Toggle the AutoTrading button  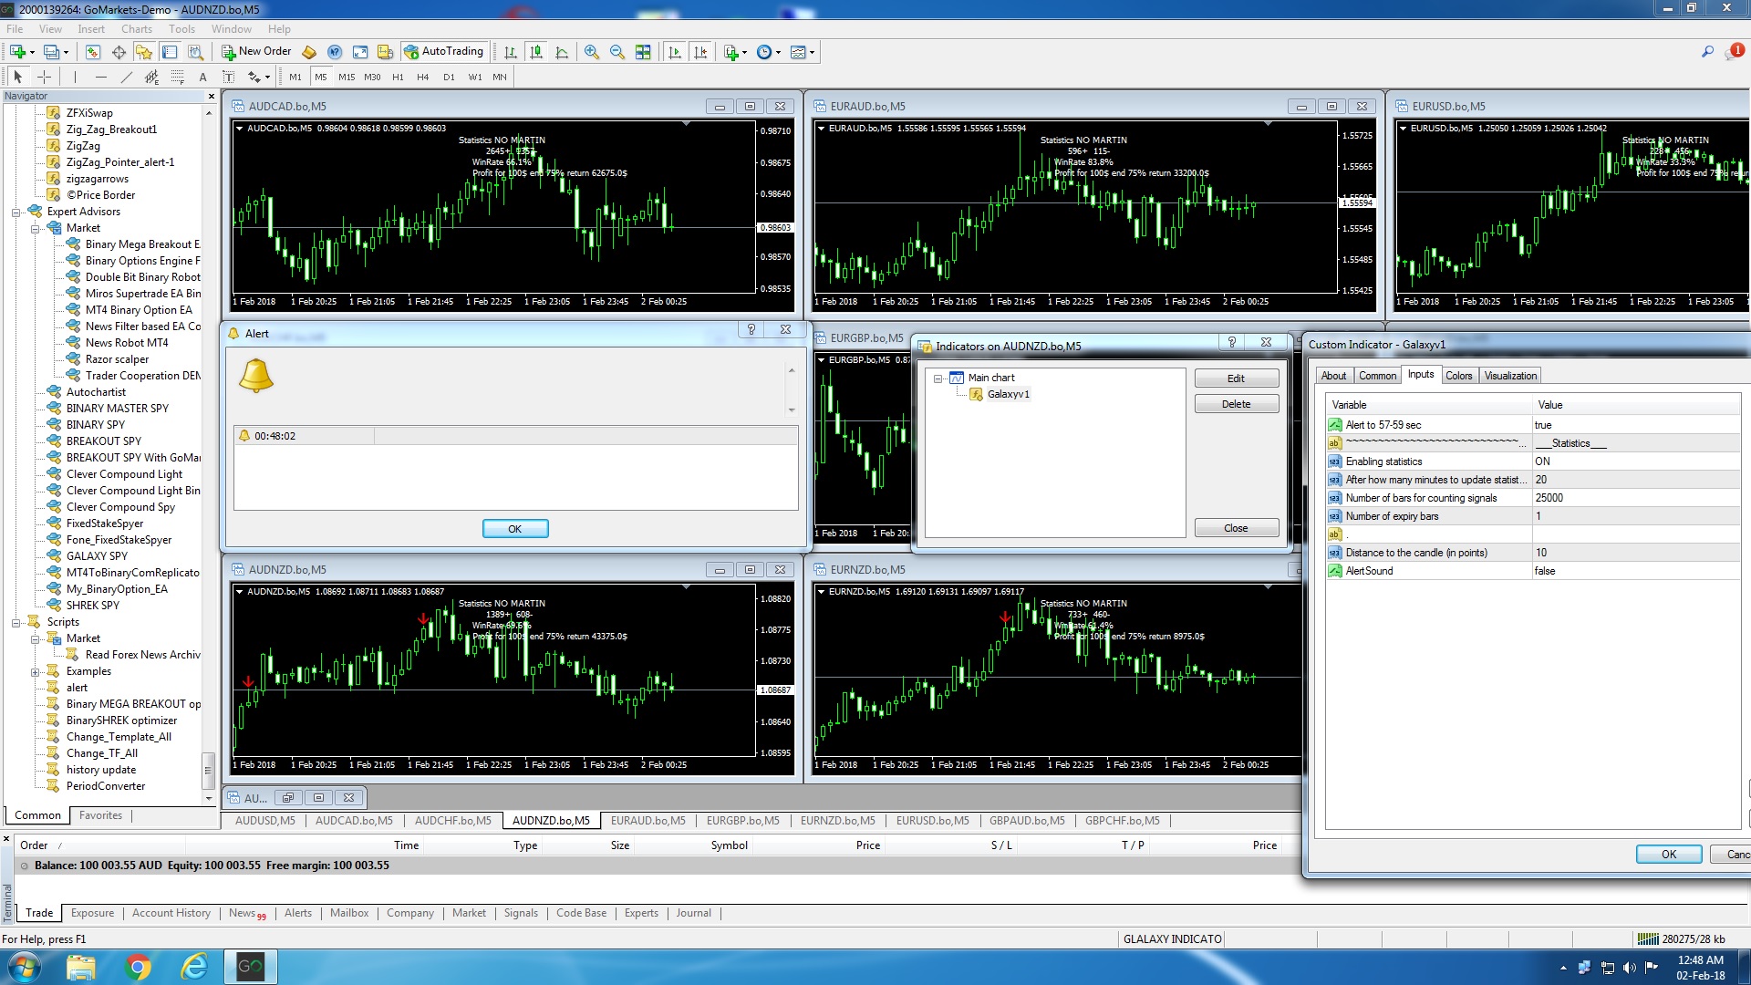444,52
